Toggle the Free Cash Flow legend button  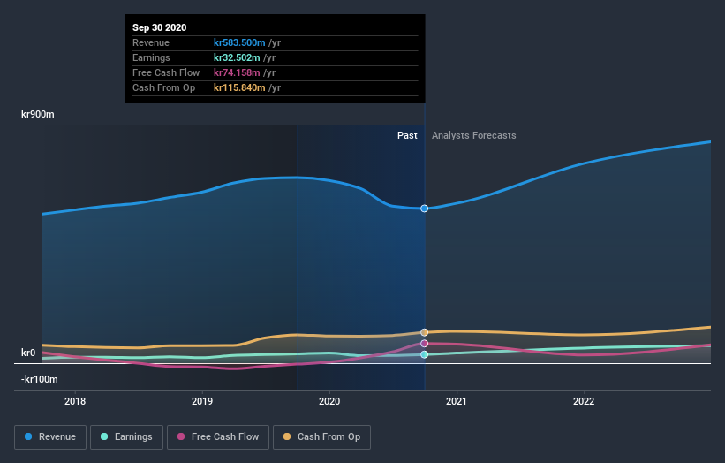click(x=218, y=437)
